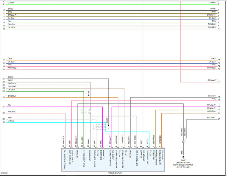Select the TAN/WHT label at wire 24

[x=12, y=86]
